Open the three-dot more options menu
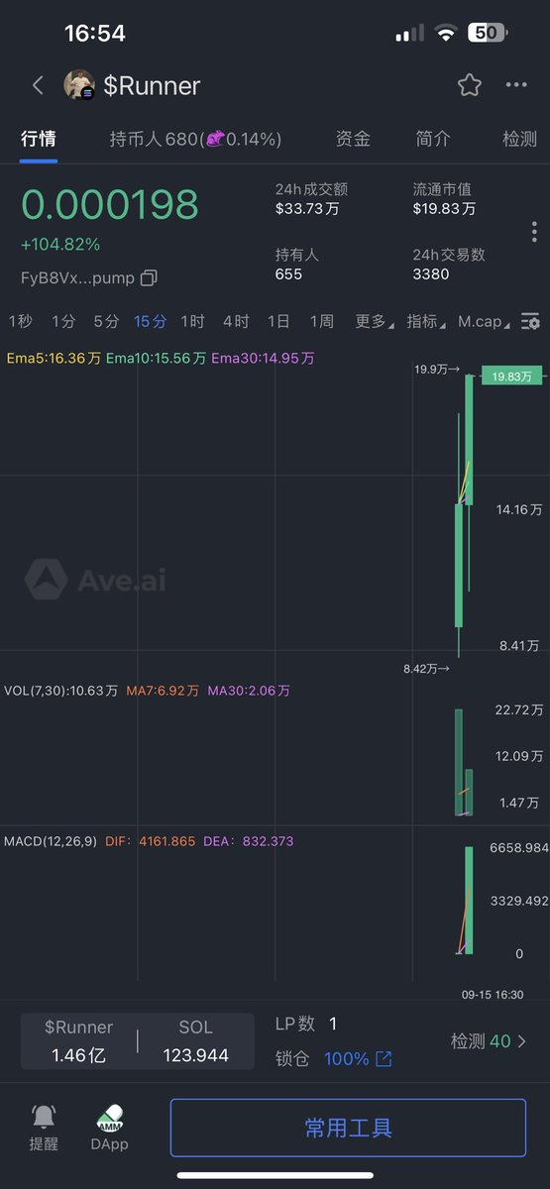 tap(516, 85)
